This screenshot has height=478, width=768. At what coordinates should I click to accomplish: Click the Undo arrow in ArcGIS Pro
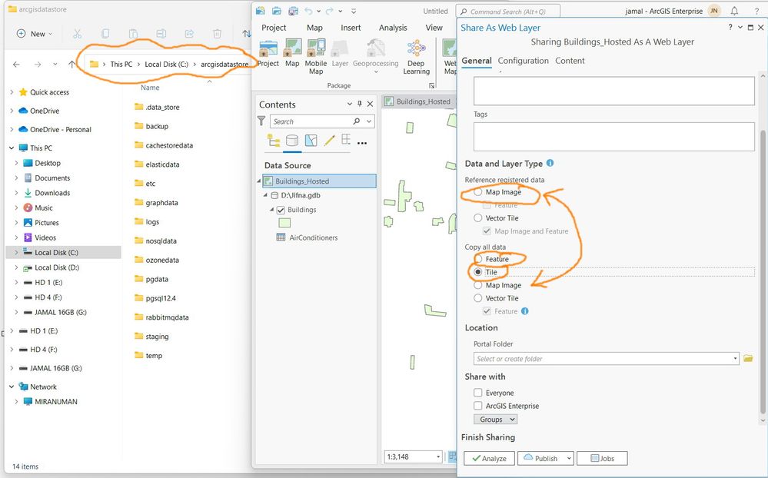pyautogui.click(x=308, y=11)
